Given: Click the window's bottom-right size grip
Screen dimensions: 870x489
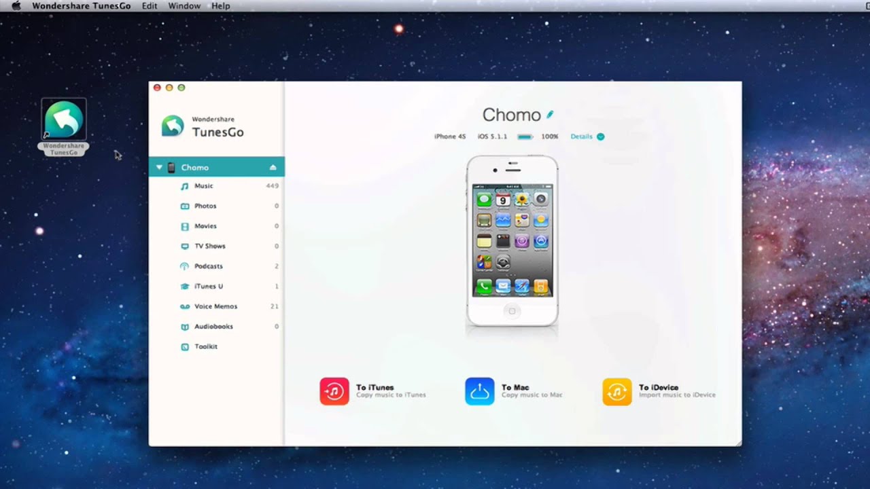Looking at the screenshot, I should [738, 443].
